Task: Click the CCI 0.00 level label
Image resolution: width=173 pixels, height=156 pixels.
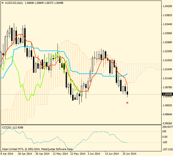Action: click(165, 137)
